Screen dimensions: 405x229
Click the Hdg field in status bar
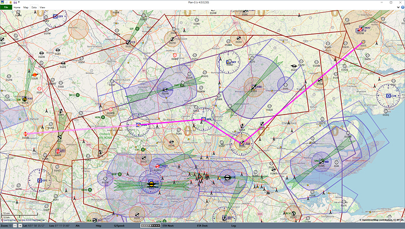click(98, 225)
